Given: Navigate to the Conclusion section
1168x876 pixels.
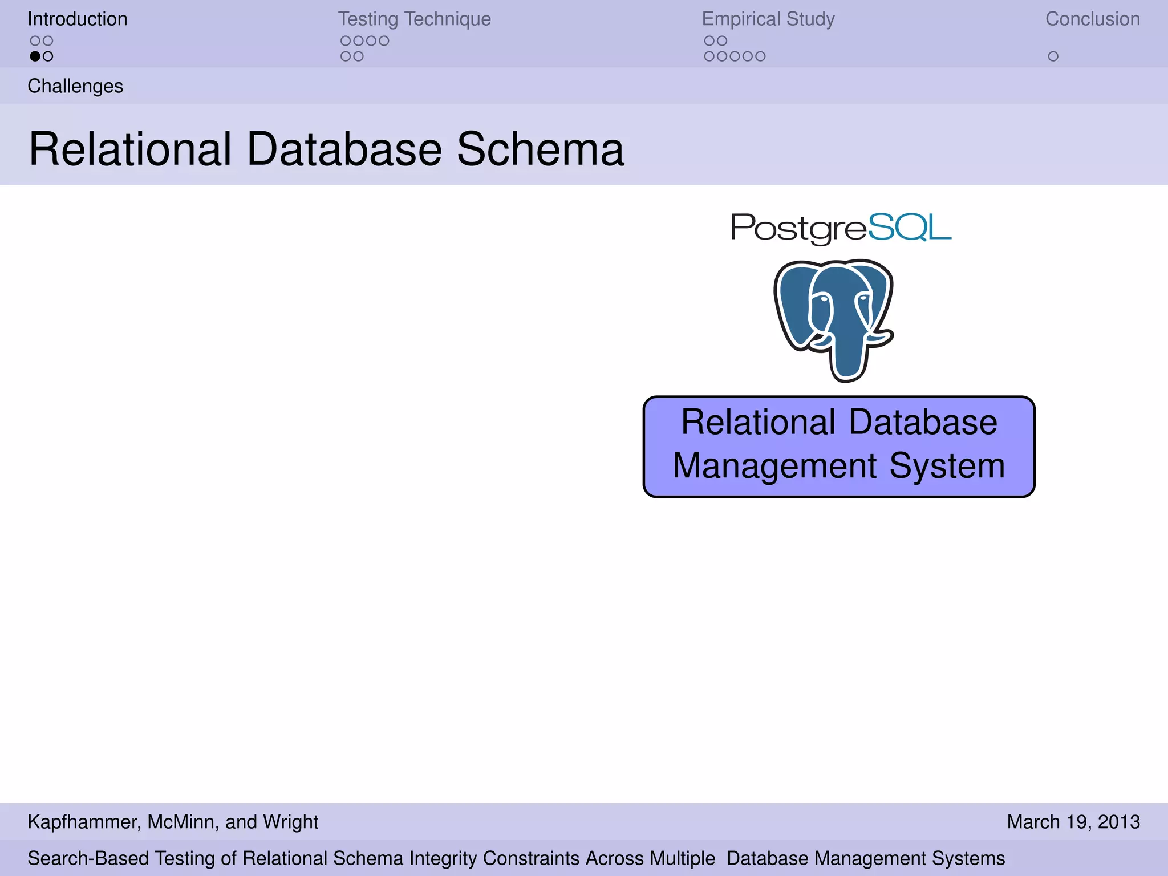Looking at the screenshot, I should tap(1092, 19).
